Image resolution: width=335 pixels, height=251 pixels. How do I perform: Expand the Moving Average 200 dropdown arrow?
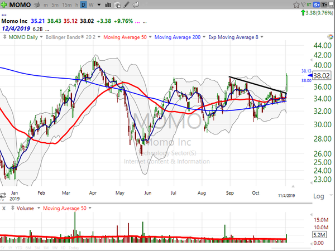(x=204, y=37)
